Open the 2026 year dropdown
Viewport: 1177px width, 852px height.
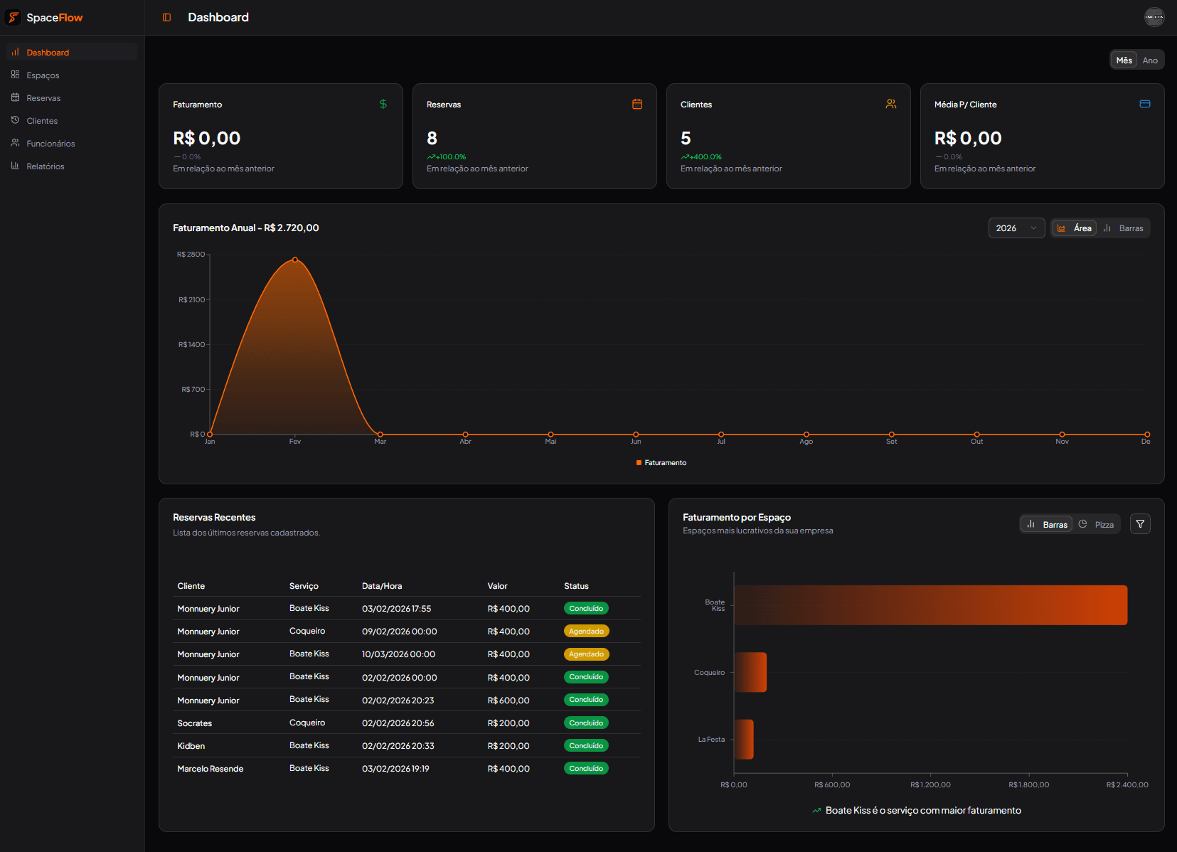1016,228
